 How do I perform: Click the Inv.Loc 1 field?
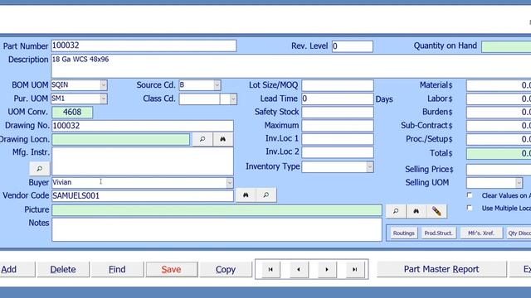coord(338,139)
